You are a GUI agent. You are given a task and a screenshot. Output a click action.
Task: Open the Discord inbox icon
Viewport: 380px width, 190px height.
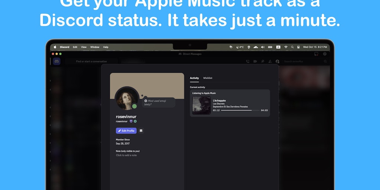pyautogui.click(x=316, y=54)
